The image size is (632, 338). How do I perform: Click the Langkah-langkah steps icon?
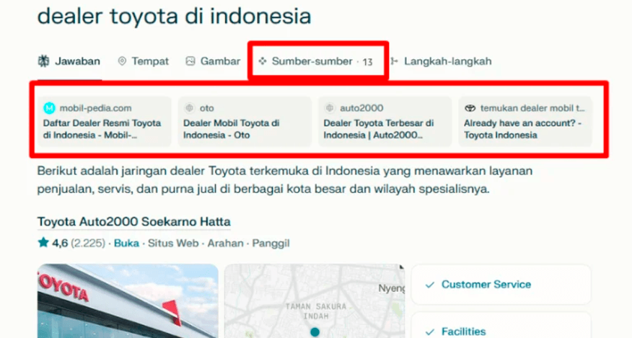[394, 61]
